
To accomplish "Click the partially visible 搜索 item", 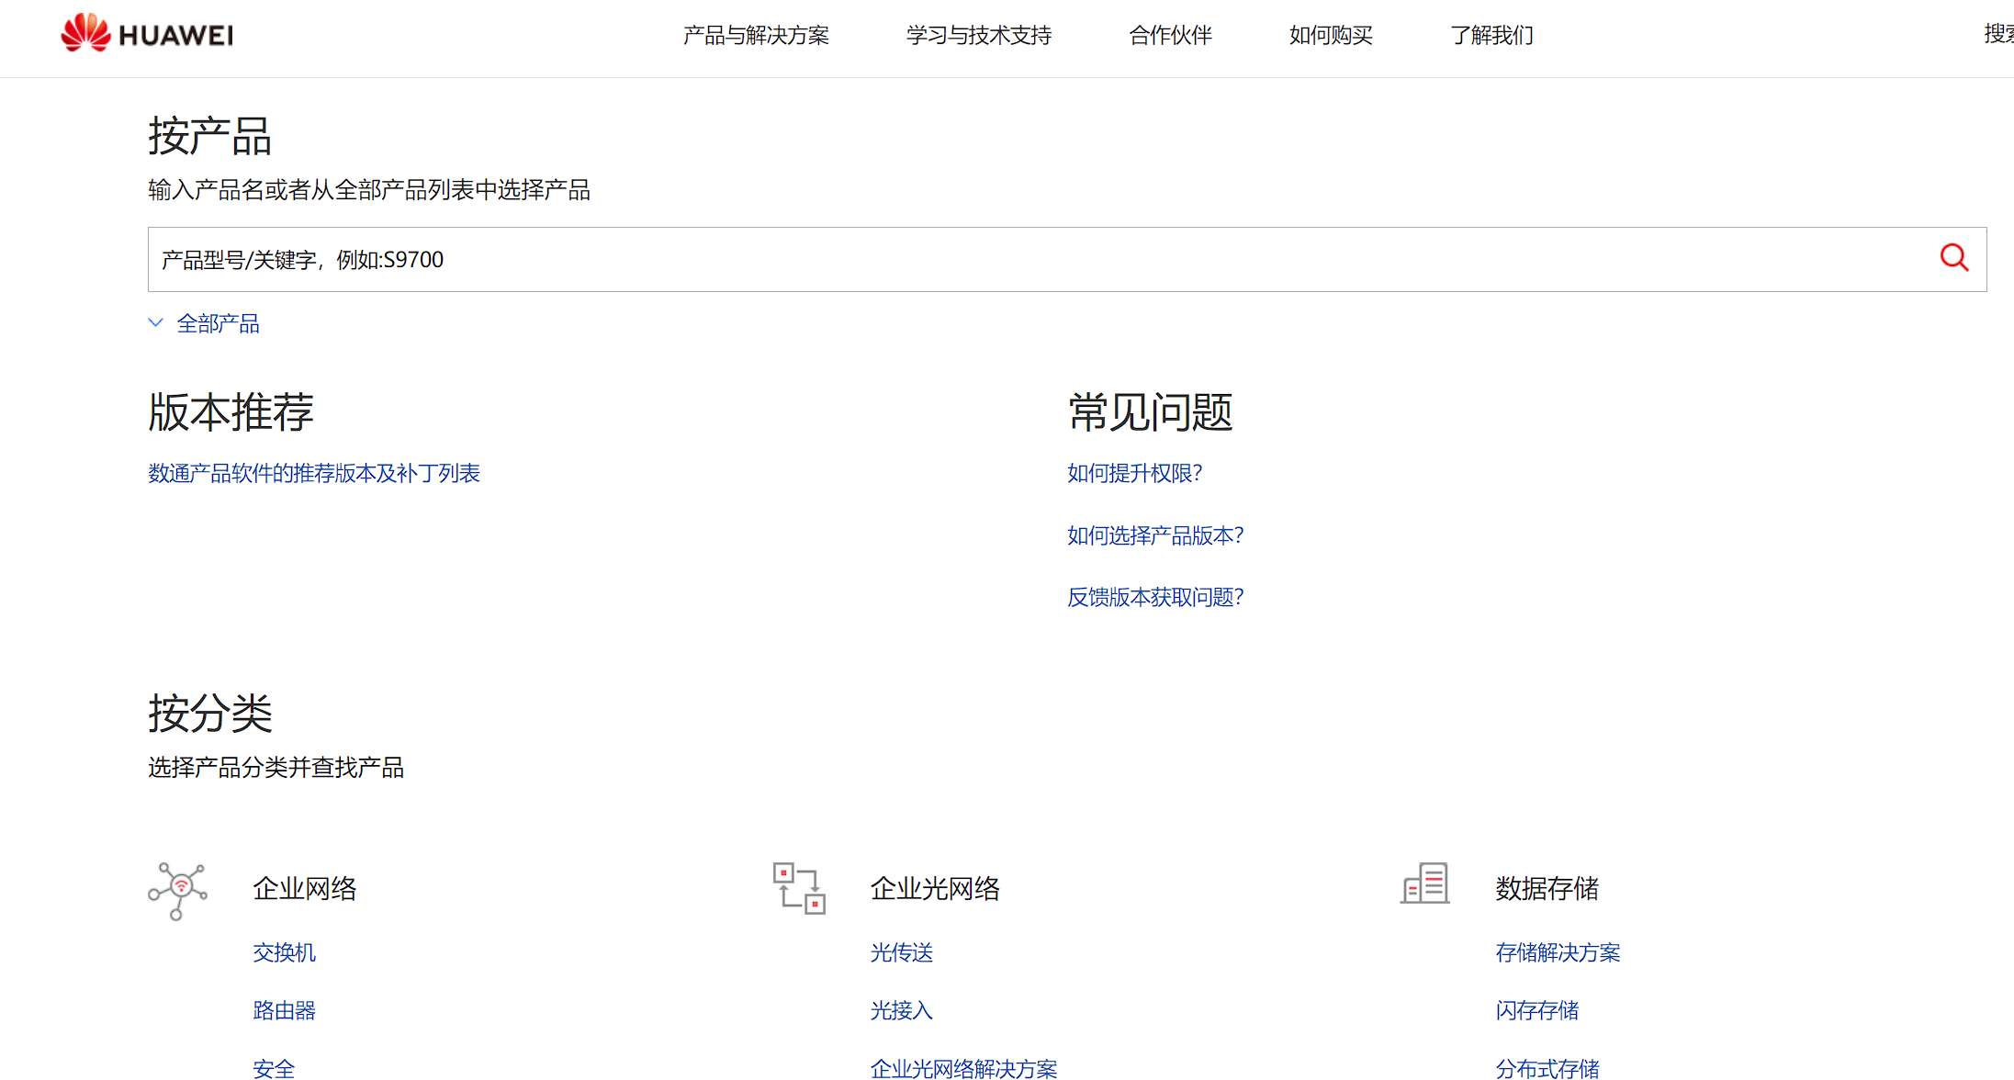I will pyautogui.click(x=1998, y=34).
